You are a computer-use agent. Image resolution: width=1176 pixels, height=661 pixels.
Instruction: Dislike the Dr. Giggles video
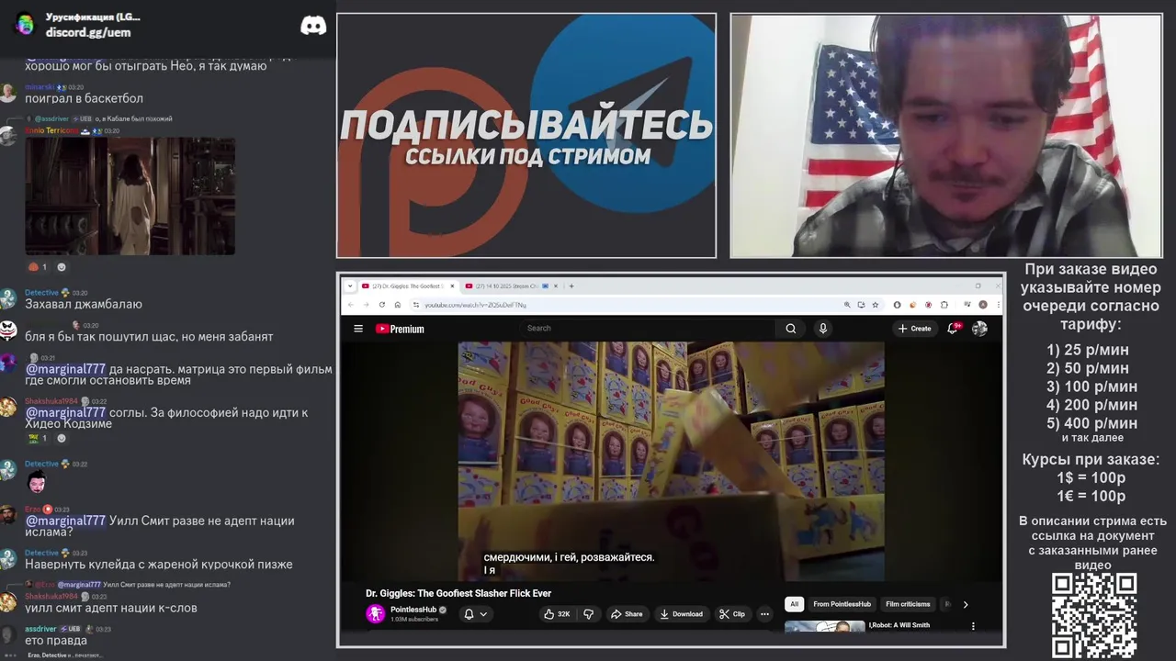pyautogui.click(x=589, y=614)
